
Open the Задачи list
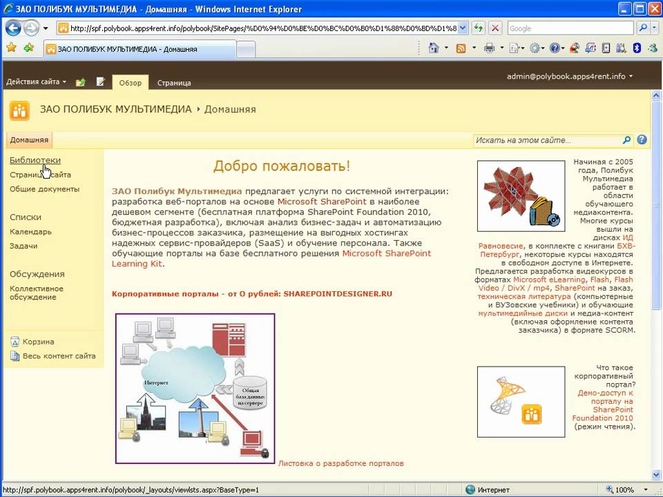[23, 246]
